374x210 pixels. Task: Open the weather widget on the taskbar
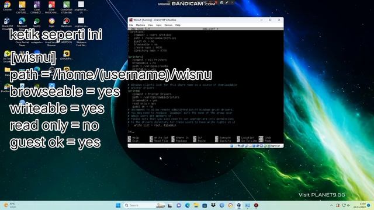pyautogui.click(x=9, y=205)
